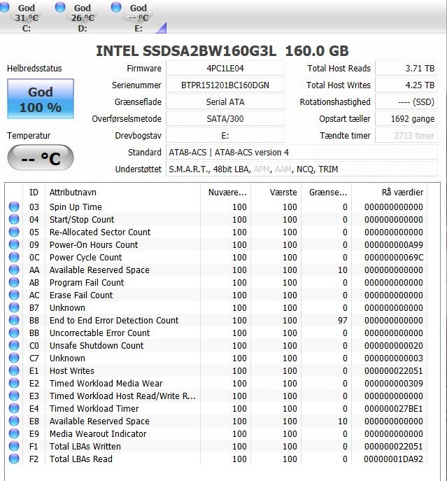Click the ID column header
Image resolution: width=447 pixels, height=481 pixels.
pyautogui.click(x=34, y=193)
